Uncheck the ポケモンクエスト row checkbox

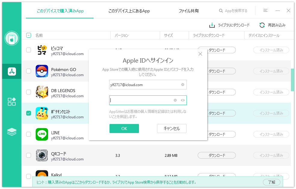click(x=29, y=113)
